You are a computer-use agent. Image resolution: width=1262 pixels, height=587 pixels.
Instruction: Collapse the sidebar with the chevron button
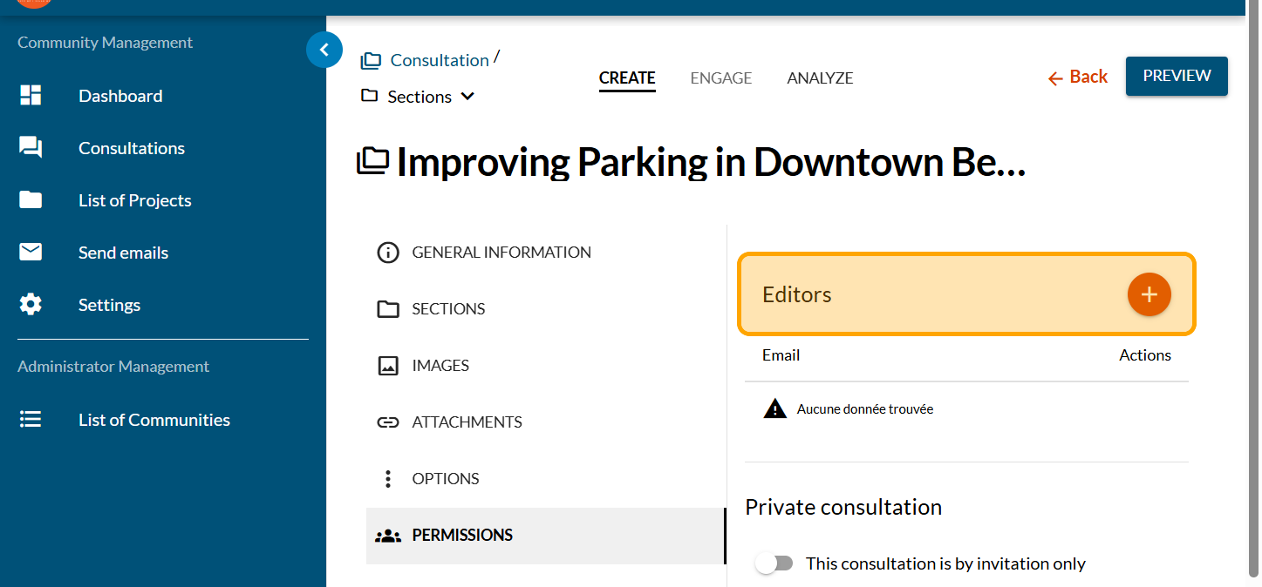324,50
